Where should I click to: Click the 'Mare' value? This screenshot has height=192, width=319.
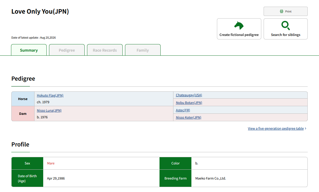pos(51,163)
